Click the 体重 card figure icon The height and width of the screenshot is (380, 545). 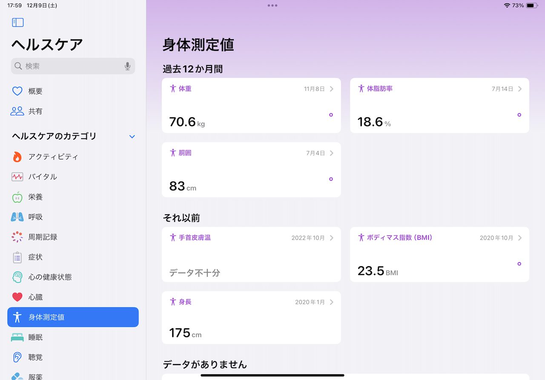click(173, 89)
